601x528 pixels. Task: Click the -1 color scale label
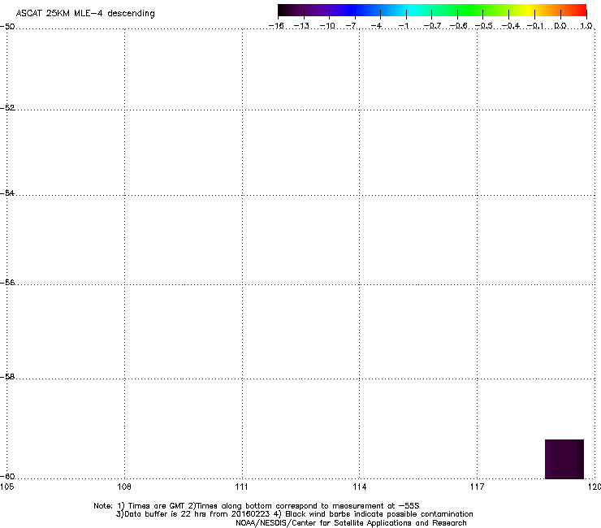point(404,26)
